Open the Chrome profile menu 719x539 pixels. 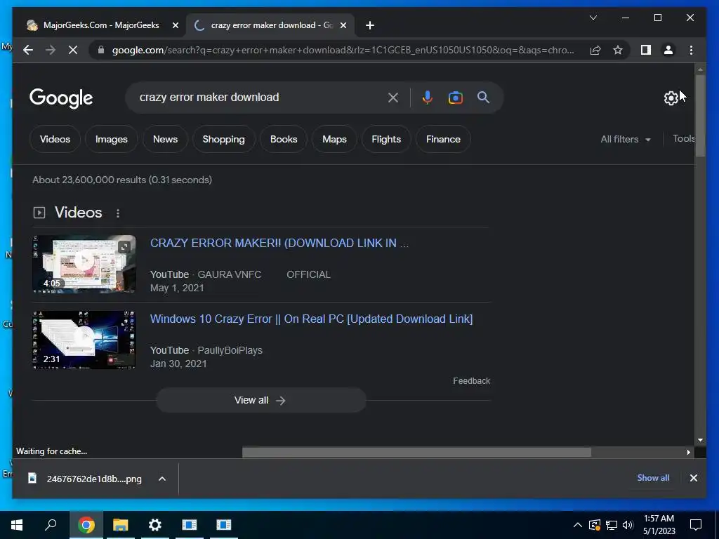[x=668, y=50]
